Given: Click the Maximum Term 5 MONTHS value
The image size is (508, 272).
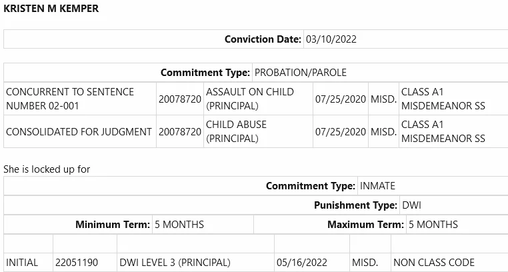Looking at the screenshot, I should (x=433, y=225).
